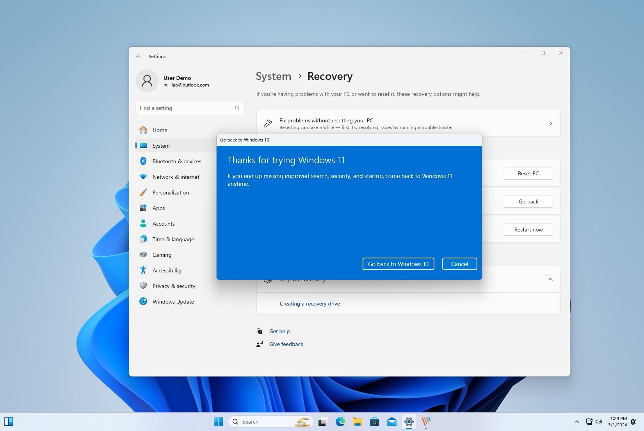Image resolution: width=644 pixels, height=431 pixels.
Task: Click the Windows Start button
Action: [218, 422]
